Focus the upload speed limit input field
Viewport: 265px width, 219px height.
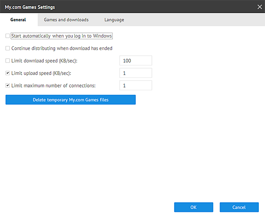[136, 73]
